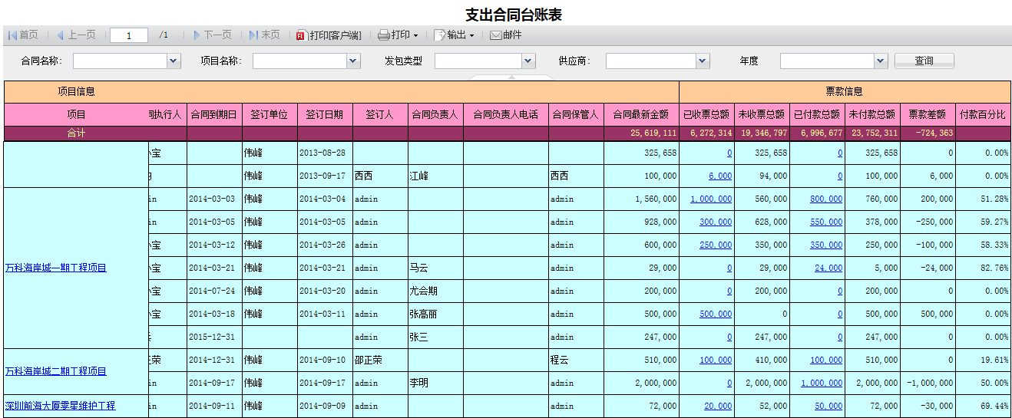The width and height of the screenshot is (1012, 418).
Task: Click the 付款百分比 column header
Action: click(x=983, y=115)
